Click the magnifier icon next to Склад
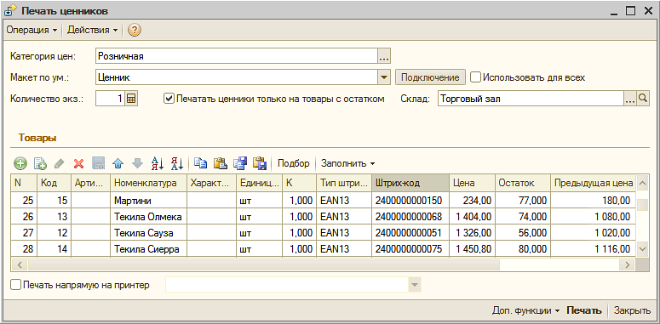The image size is (660, 324). click(643, 99)
